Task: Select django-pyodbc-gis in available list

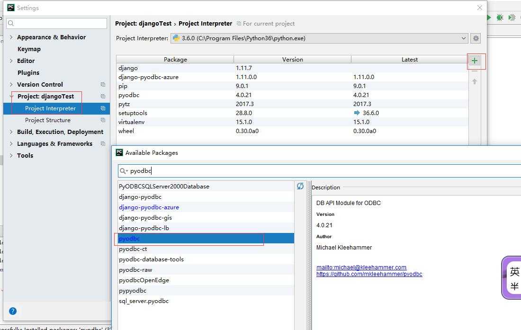Action: click(x=206, y=217)
